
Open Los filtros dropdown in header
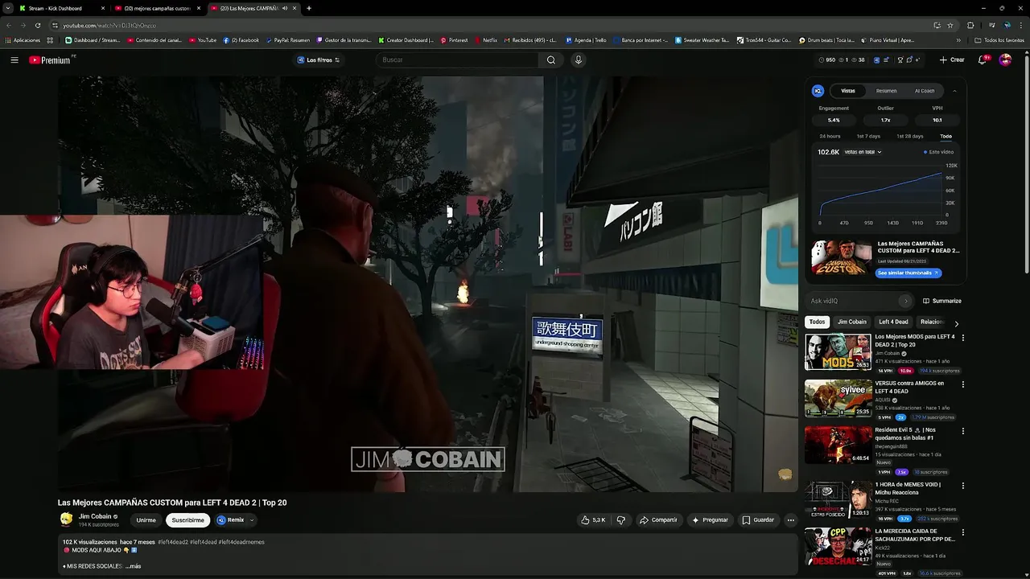(319, 60)
